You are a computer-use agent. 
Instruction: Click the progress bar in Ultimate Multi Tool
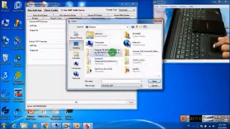coord(77,102)
